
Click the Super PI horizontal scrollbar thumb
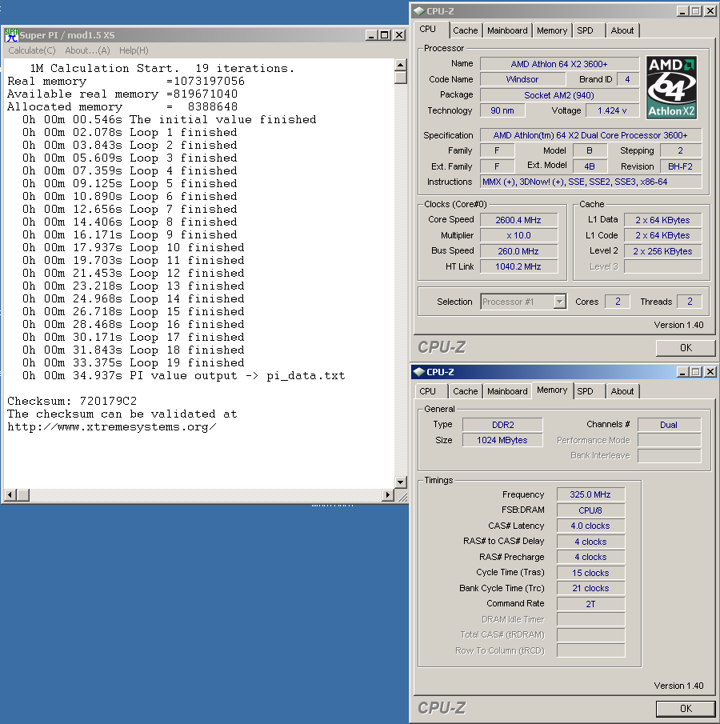point(22,495)
